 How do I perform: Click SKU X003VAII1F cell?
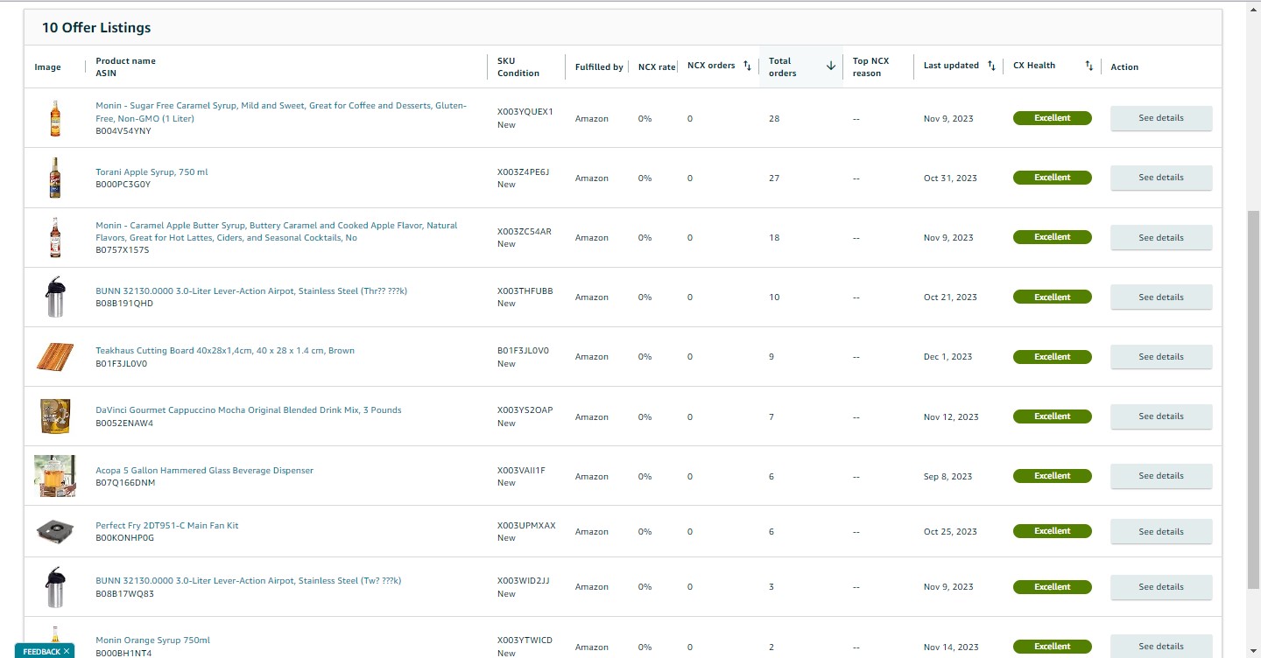pos(521,471)
